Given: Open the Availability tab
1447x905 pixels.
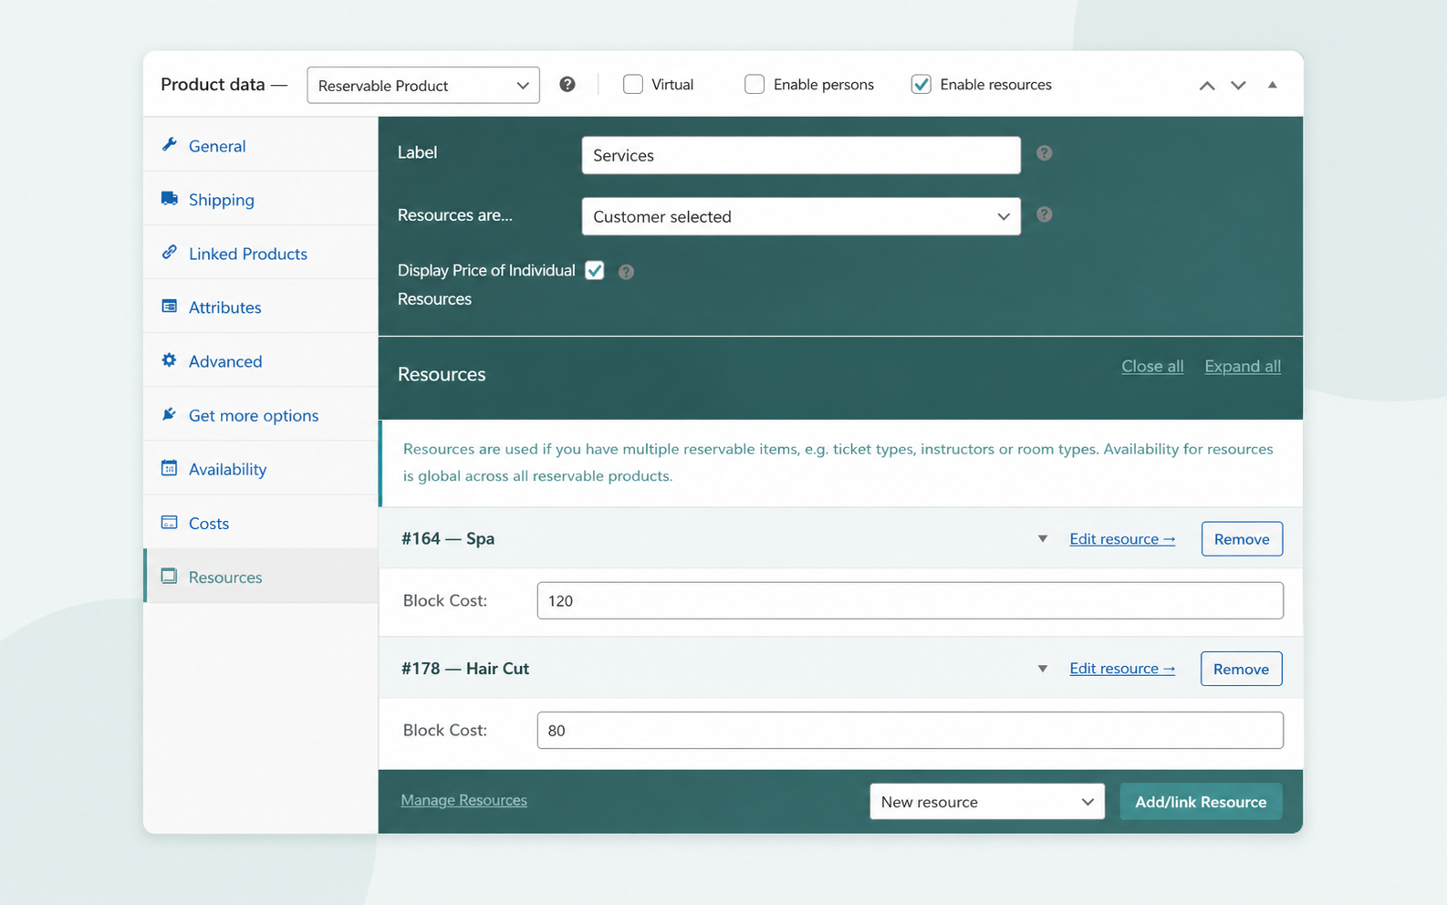Looking at the screenshot, I should 261,468.
